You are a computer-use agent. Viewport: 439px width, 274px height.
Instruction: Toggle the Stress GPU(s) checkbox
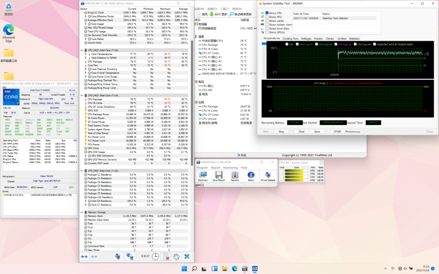pyautogui.click(x=267, y=32)
